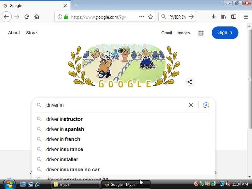Click the network tray icon
Screen dimensions: 252x189
[x=222, y=184]
